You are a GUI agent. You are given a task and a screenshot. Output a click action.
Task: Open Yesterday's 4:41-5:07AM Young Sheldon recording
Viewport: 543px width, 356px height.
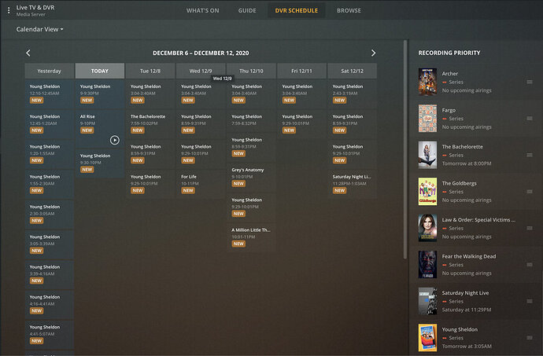[49, 335]
